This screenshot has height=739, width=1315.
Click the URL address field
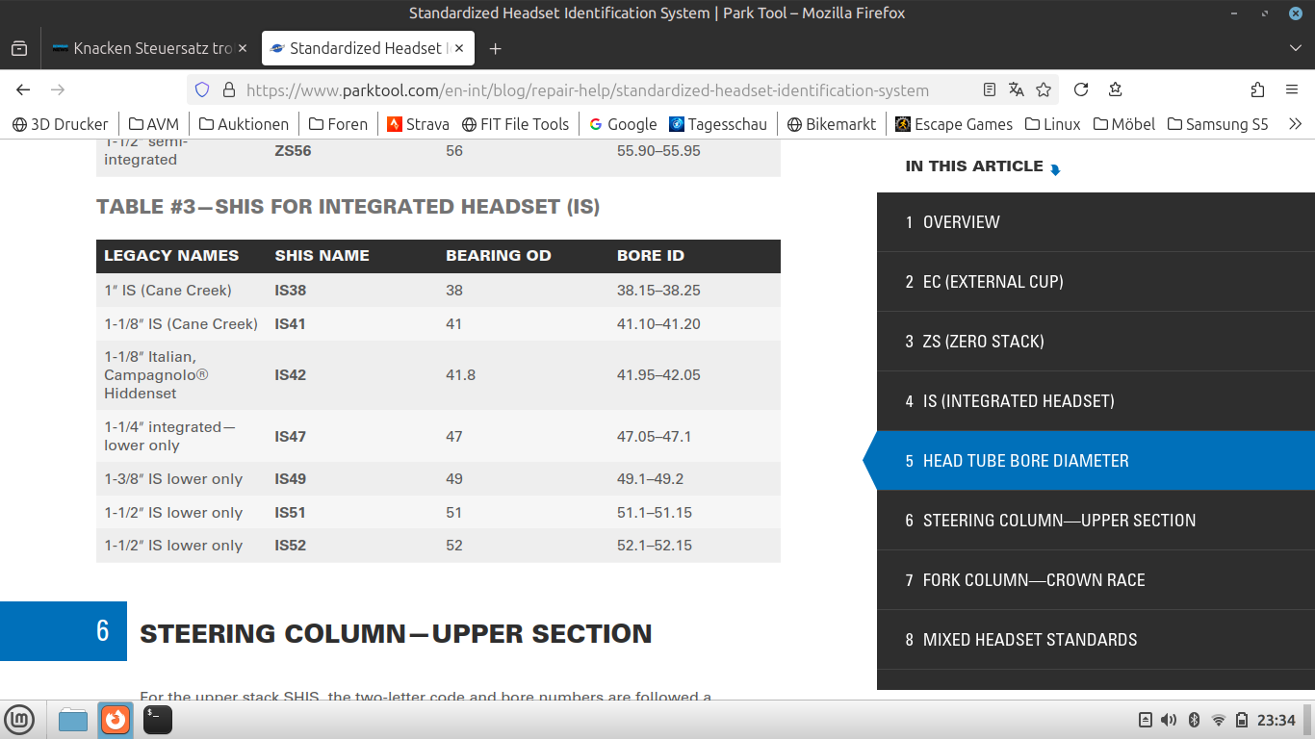click(587, 90)
